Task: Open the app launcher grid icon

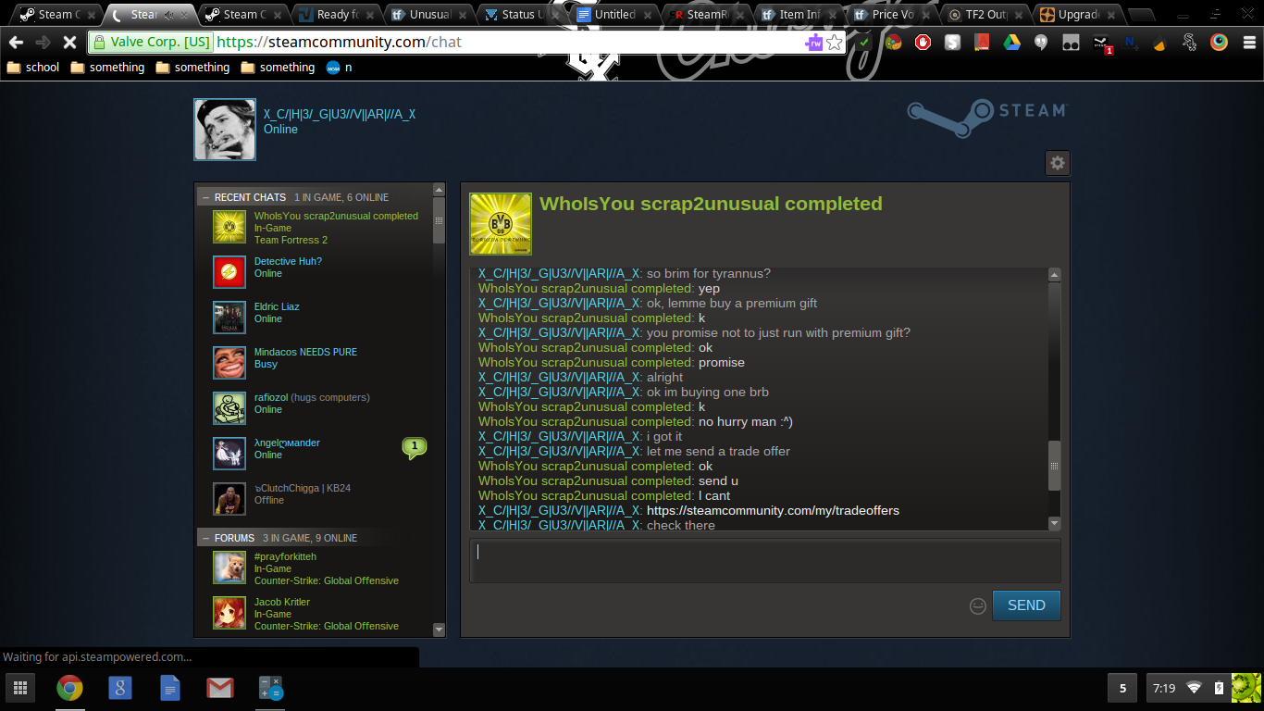Action: coord(19,688)
